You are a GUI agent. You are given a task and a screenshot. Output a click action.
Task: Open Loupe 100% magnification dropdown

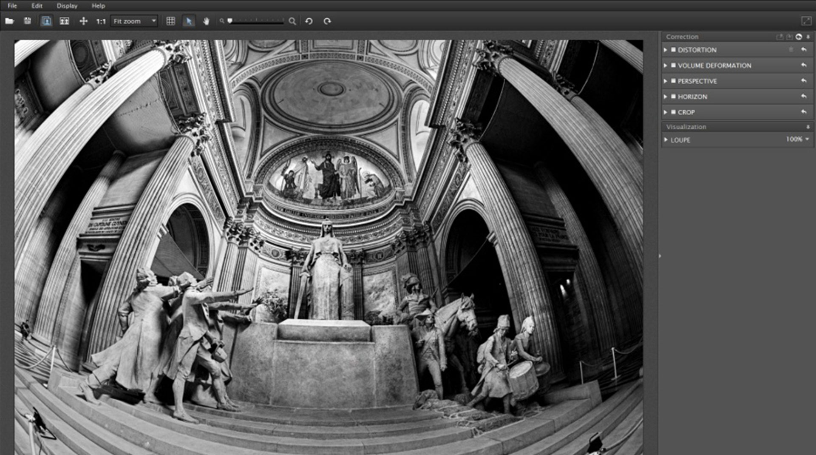797,139
